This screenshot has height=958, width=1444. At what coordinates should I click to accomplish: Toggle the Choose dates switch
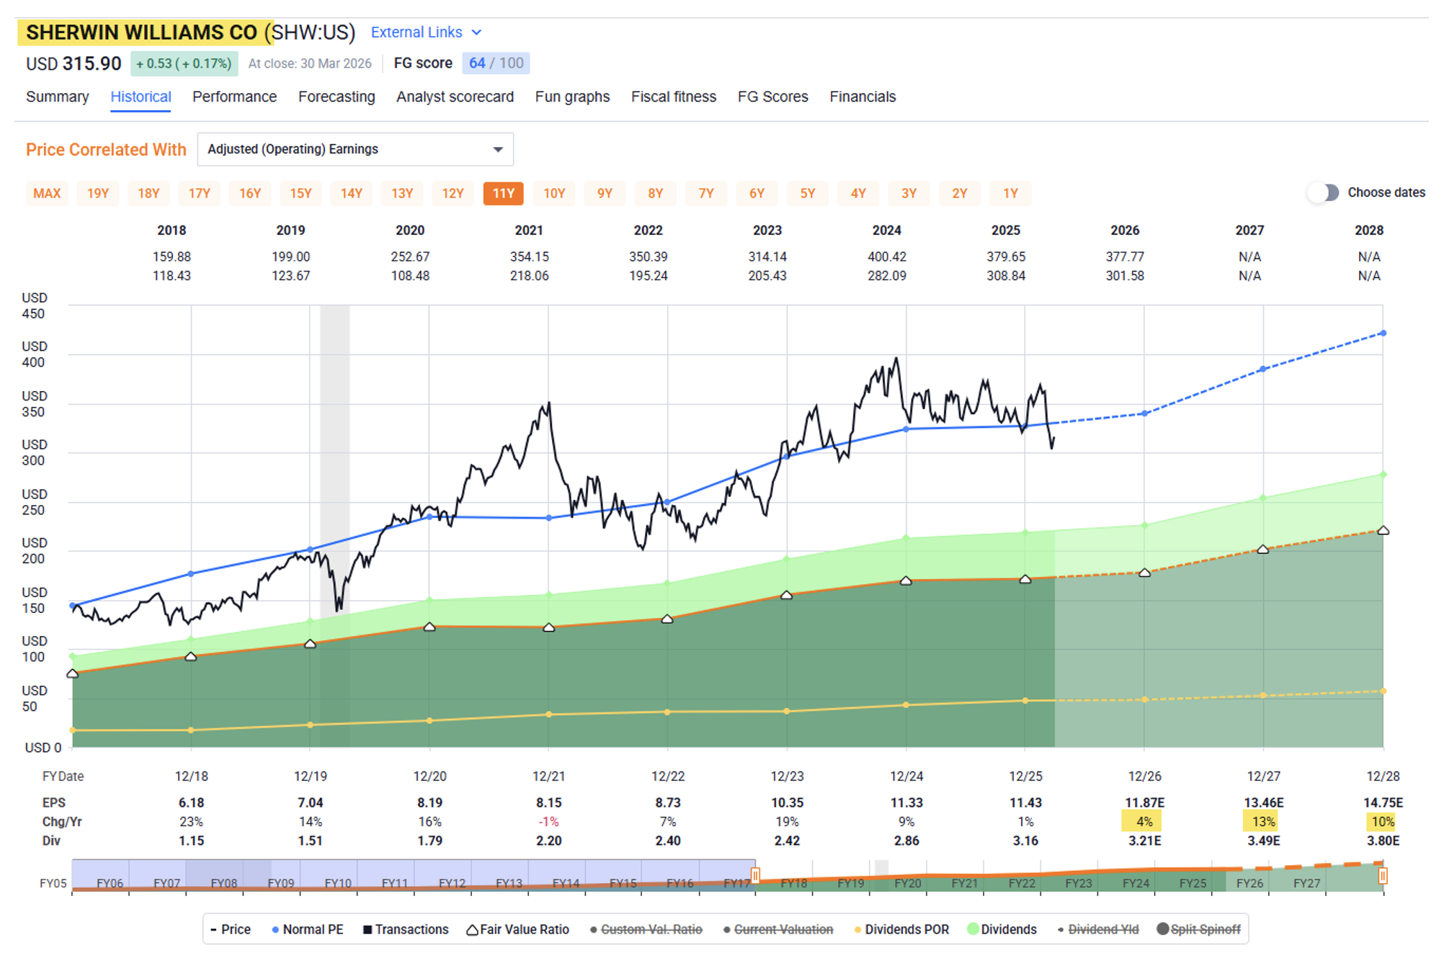tap(1323, 192)
